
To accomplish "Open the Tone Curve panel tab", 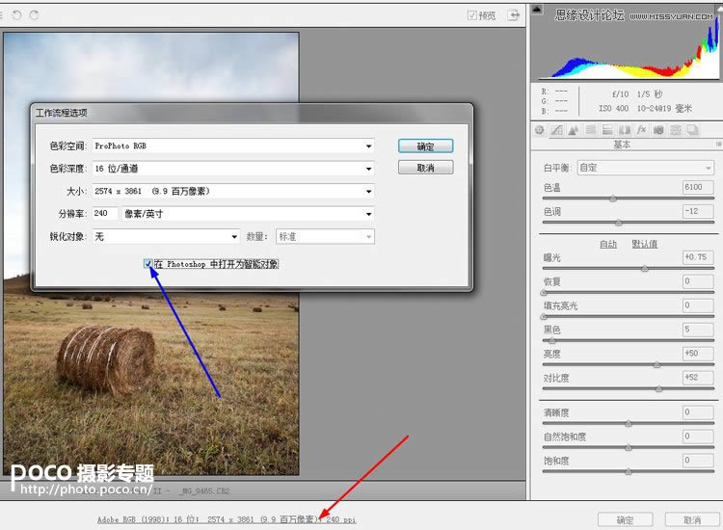I will pos(556,130).
